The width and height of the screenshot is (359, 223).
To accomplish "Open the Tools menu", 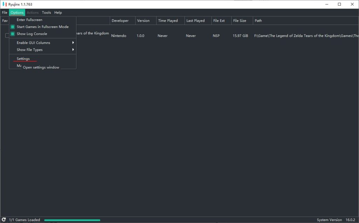I will pos(46,13).
